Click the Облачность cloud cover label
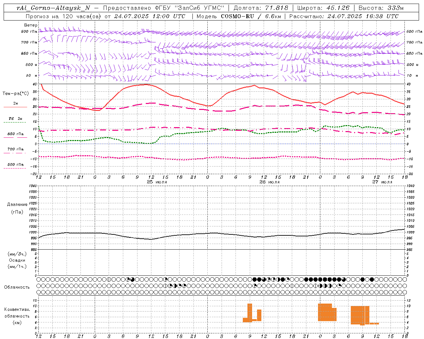Viewport: 424px width, 339px height. coord(17,287)
